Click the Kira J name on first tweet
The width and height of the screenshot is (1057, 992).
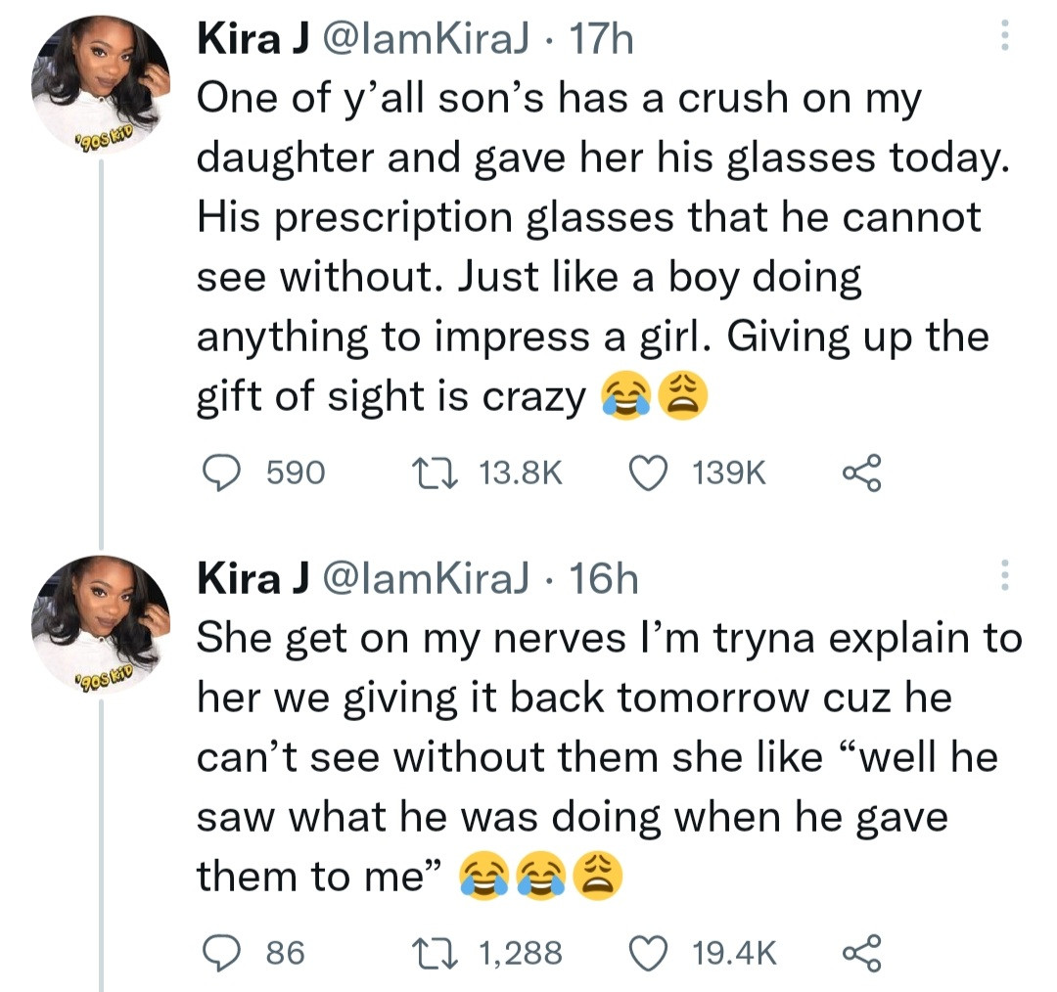point(253,39)
